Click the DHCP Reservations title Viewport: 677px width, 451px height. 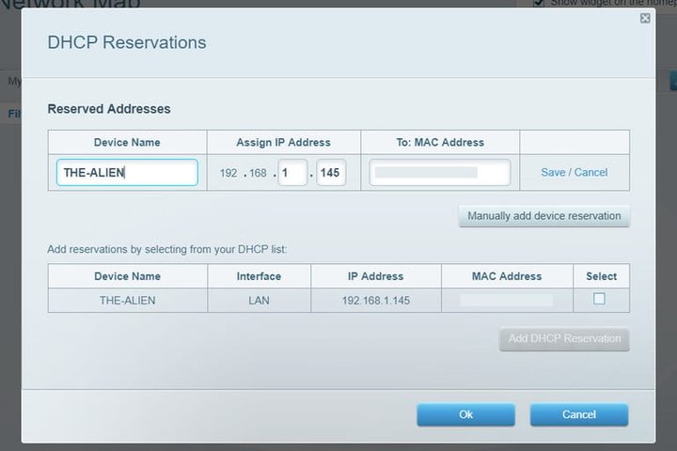click(x=127, y=42)
